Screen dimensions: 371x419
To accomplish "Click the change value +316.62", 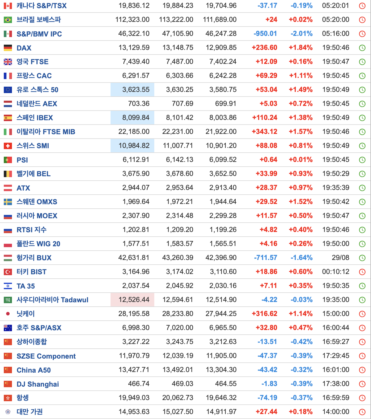I will click(x=264, y=314).
